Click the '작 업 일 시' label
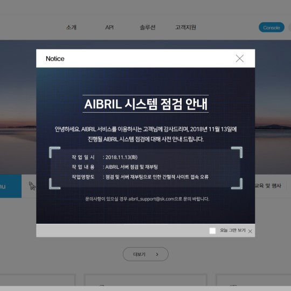 83,157
